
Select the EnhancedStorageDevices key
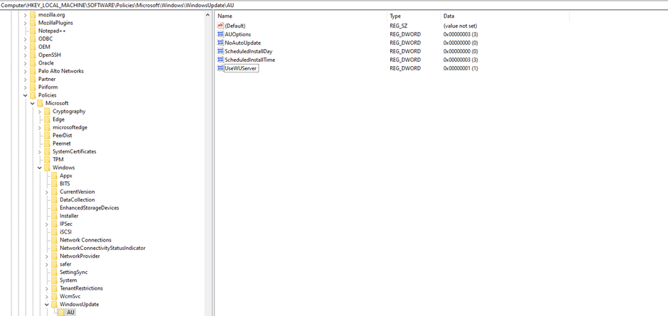pyautogui.click(x=90, y=208)
